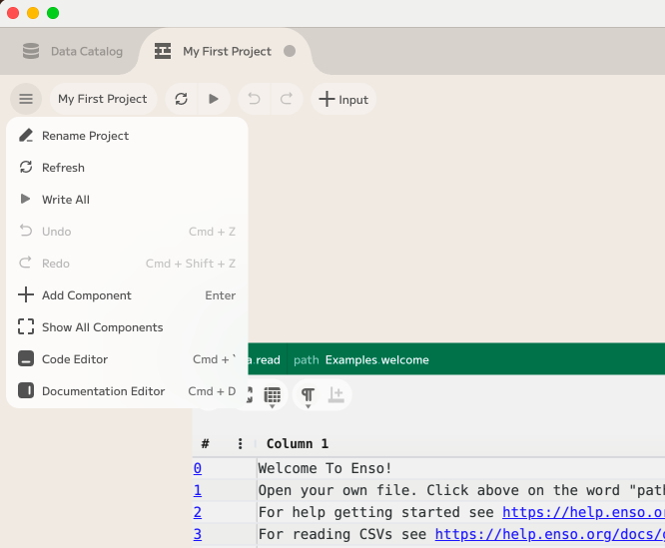Select the Undo menu entry

click(x=127, y=232)
